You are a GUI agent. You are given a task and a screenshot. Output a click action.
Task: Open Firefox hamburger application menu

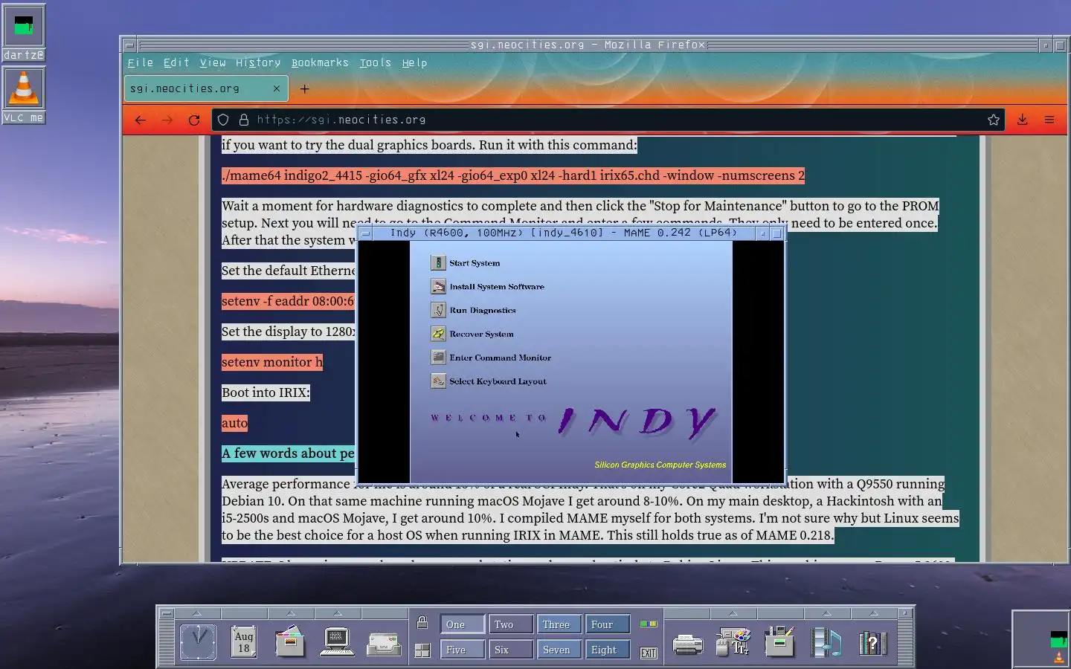pyautogui.click(x=1049, y=120)
